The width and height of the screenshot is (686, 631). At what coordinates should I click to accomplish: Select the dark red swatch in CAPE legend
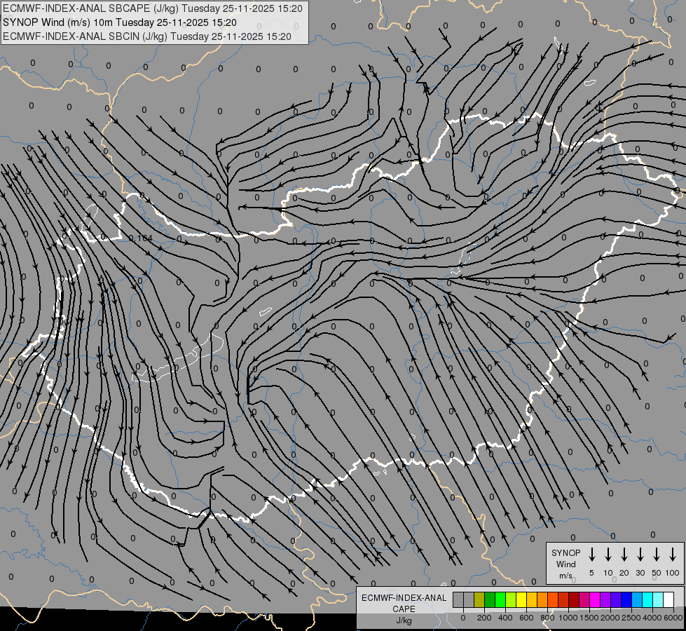pos(574,599)
